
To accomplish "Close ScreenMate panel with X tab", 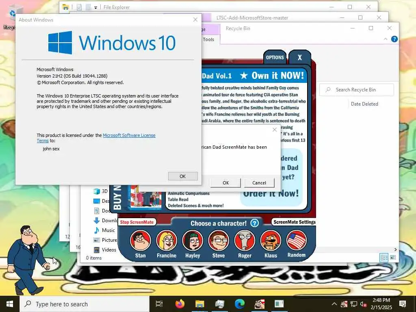I will pyautogui.click(x=300, y=57).
